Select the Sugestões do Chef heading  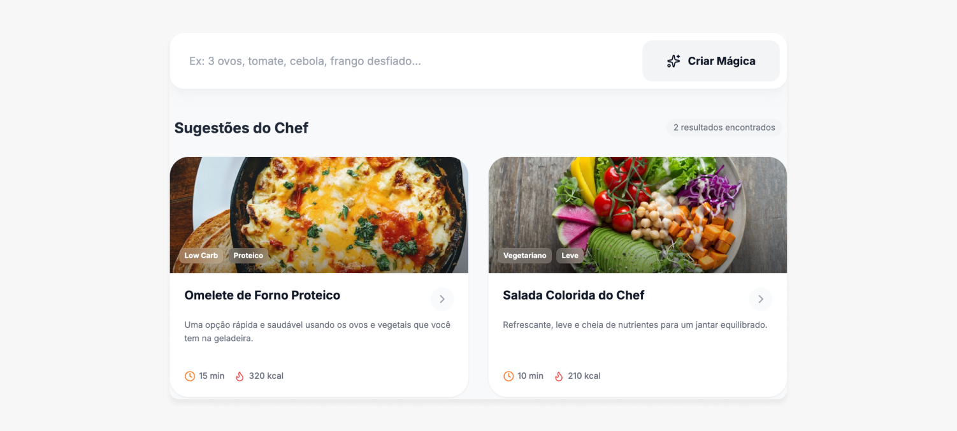point(241,128)
